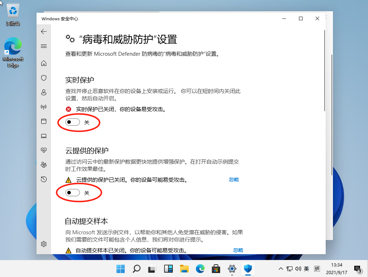Open Protection history clock icon
Viewport: 368px width, 277px height.
44,179
